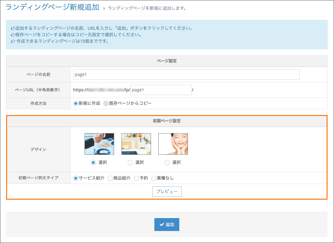Click the ページの名前 input field
This screenshot has height=243, width=334.
[186, 74]
